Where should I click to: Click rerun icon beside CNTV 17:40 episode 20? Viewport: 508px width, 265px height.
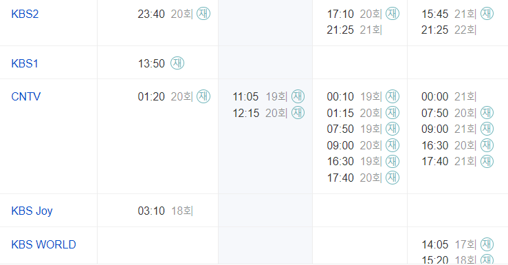[x=393, y=178]
